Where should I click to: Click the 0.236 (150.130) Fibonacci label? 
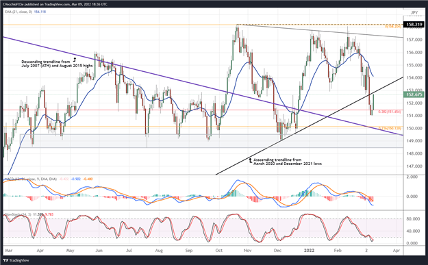tap(390, 128)
